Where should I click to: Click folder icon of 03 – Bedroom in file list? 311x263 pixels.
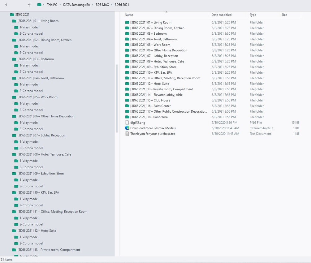(127, 33)
